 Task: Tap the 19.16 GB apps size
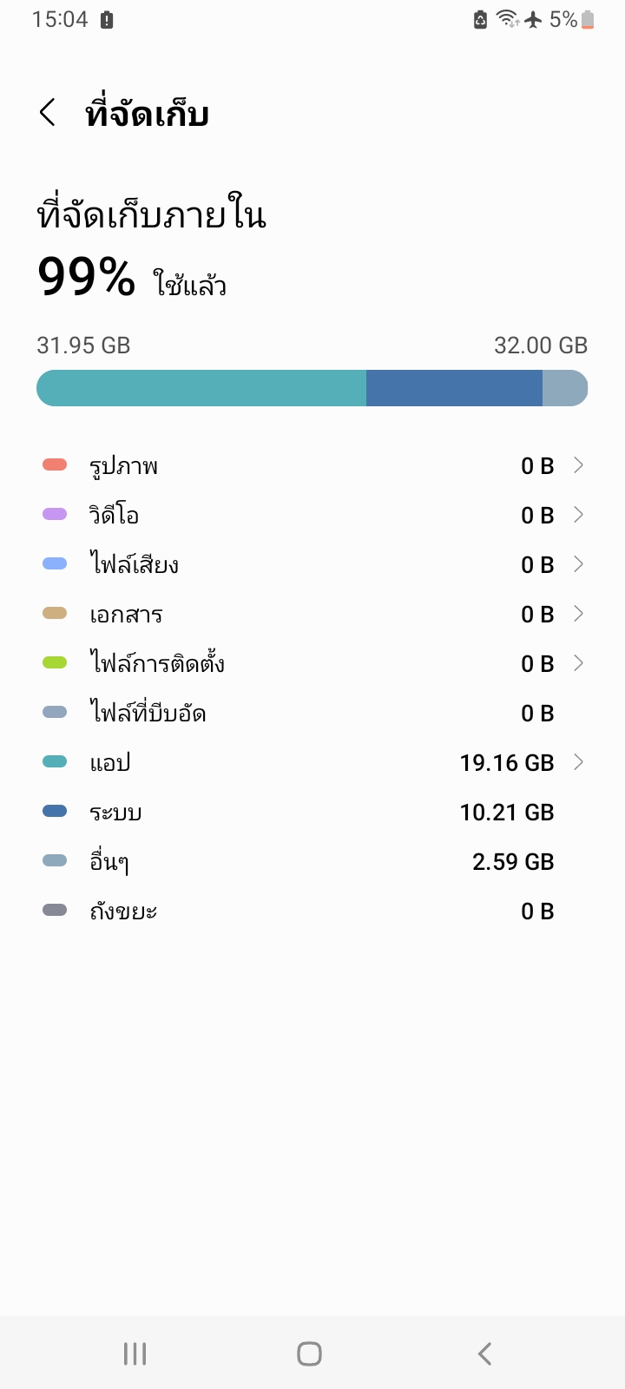pos(506,763)
